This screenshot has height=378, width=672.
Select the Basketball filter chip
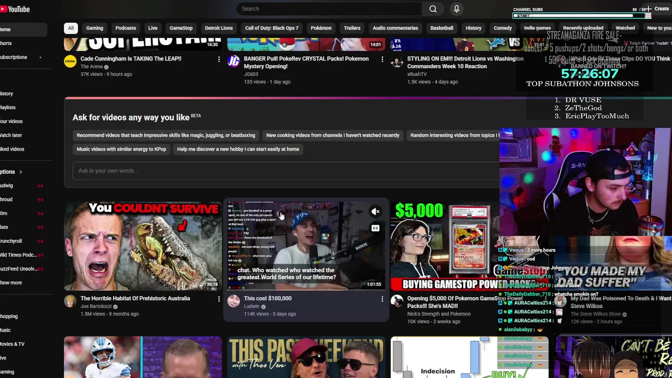442,28
